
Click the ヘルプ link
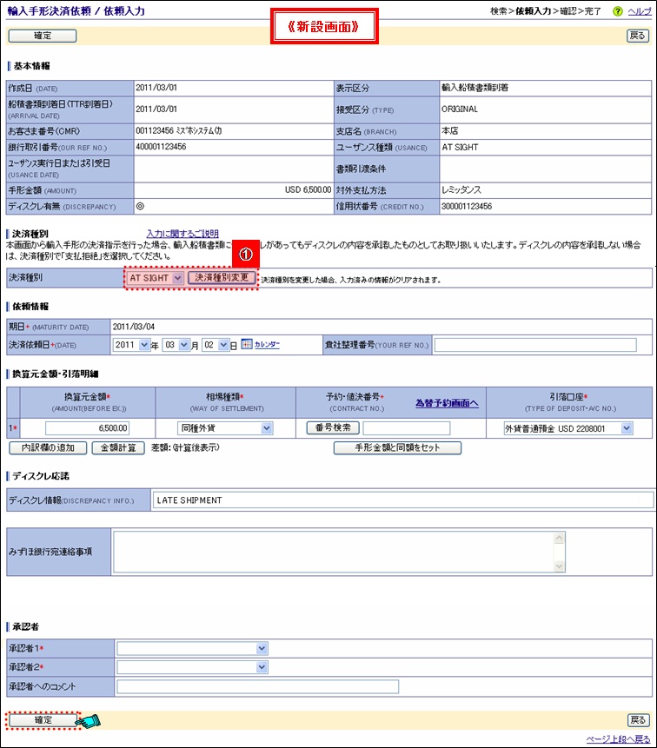pos(640,11)
